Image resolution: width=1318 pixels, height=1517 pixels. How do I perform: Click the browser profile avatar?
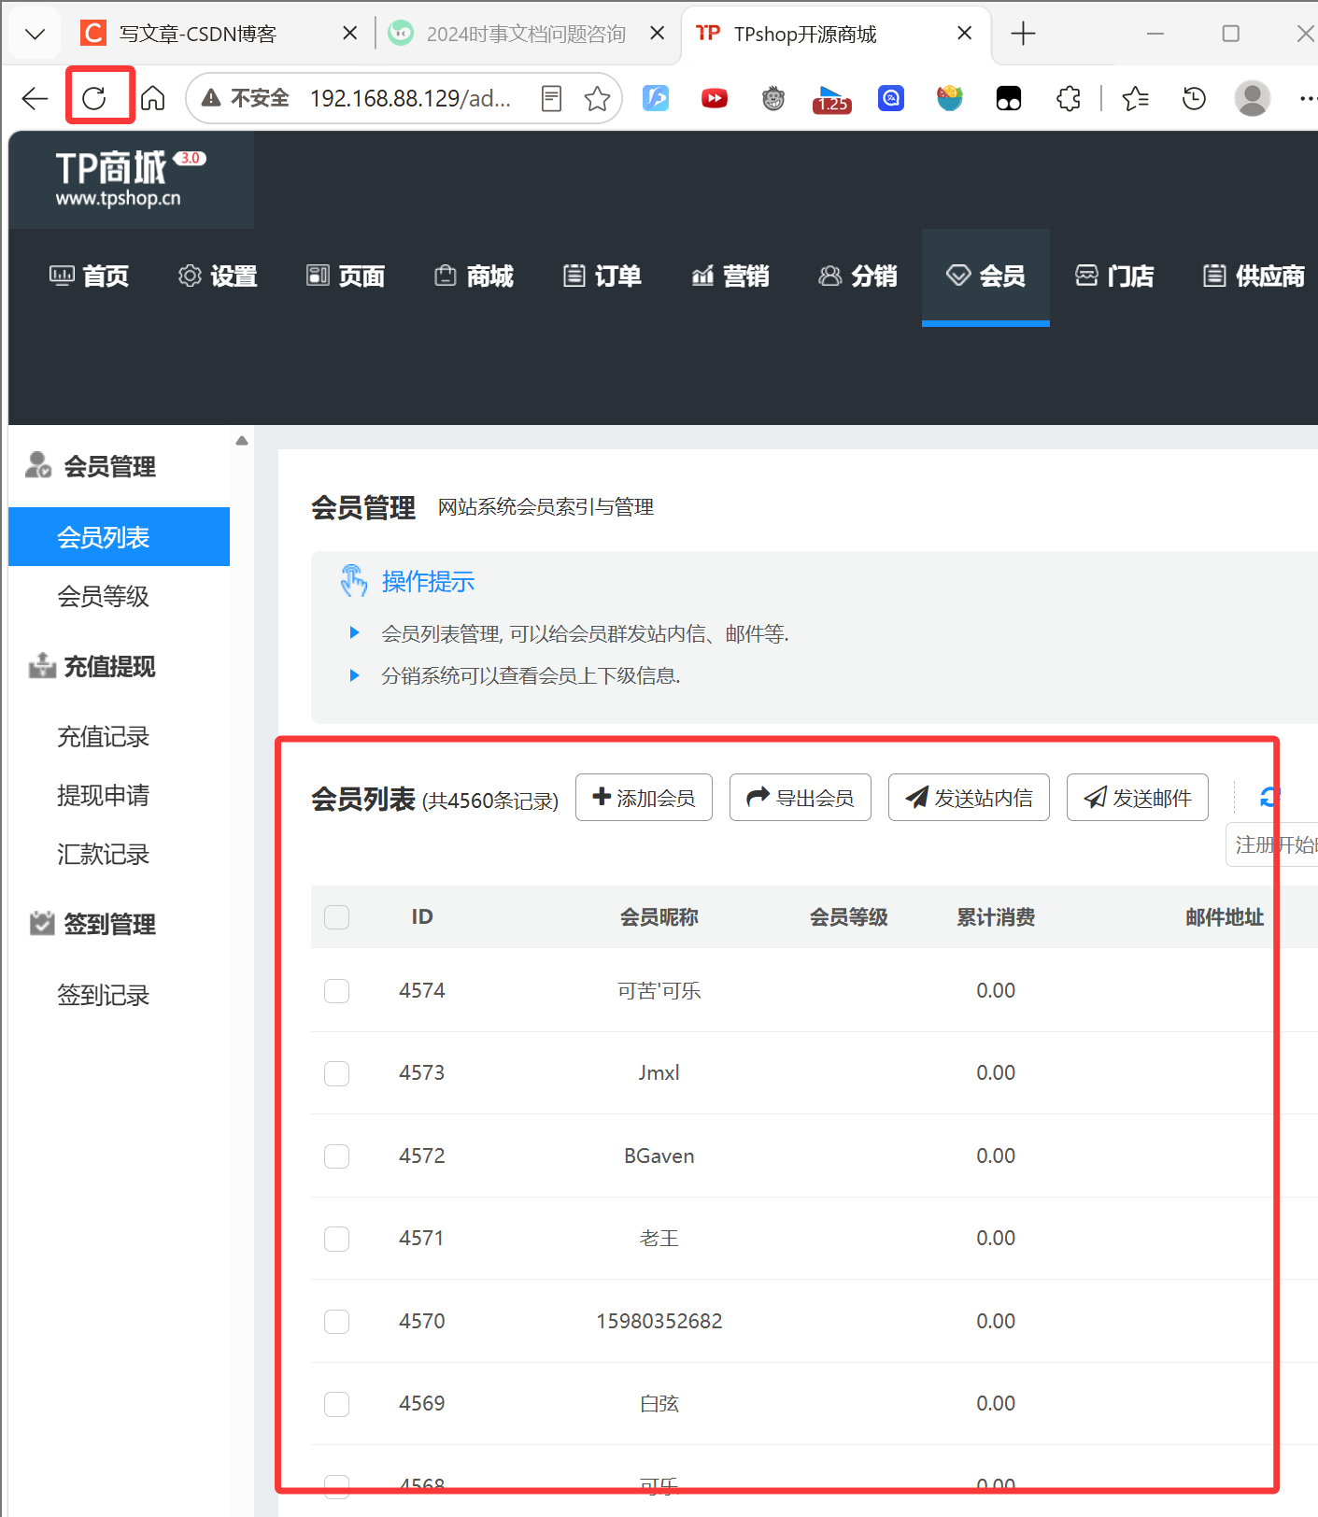tap(1252, 98)
